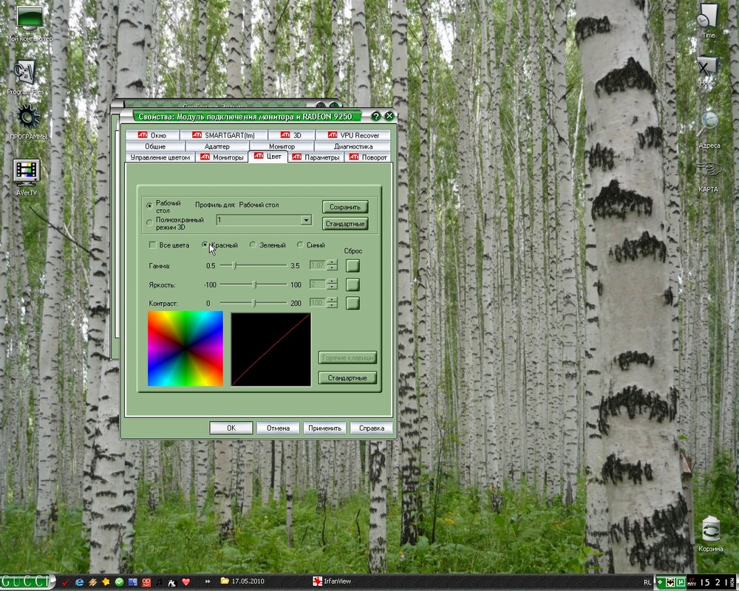Switch to the 3D tab
This screenshot has width=739, height=591.
point(291,135)
